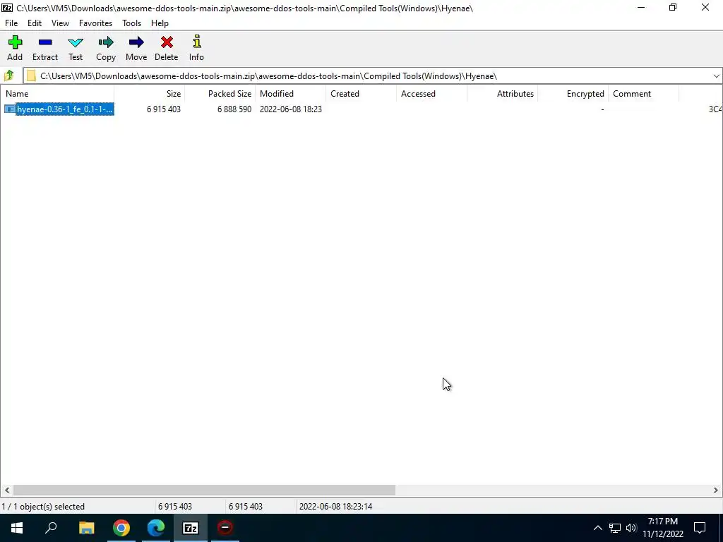The width and height of the screenshot is (723, 542).
Task: Sort by Encrypted column header
Action: pyautogui.click(x=573, y=94)
